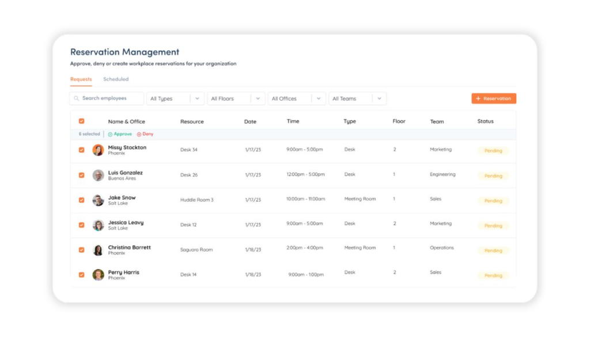Open Jessica Leavy's avatar
The image size is (590, 337).
pos(98,225)
